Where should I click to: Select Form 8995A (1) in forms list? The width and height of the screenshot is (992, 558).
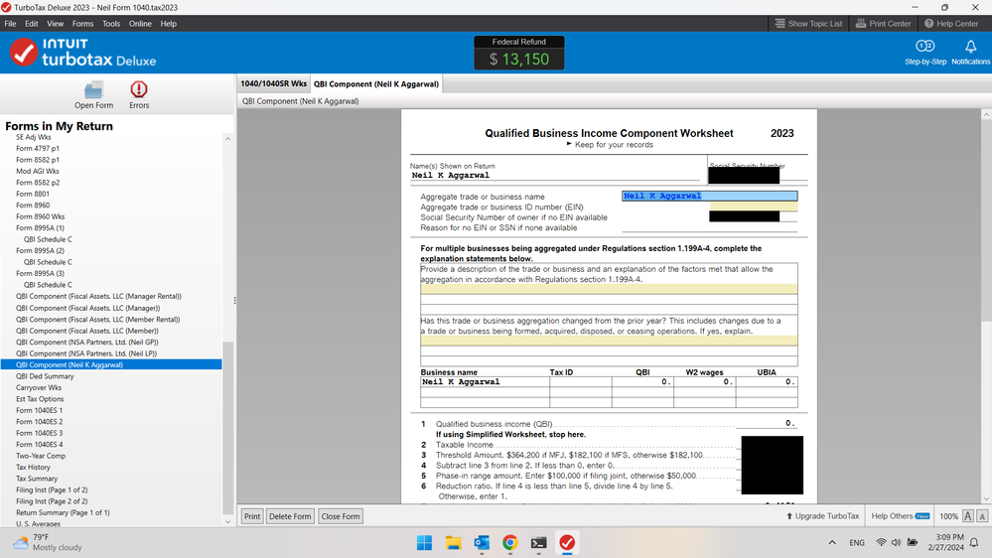click(x=40, y=227)
